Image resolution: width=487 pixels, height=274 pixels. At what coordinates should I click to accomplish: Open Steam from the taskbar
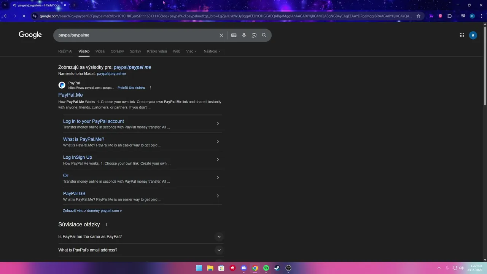(277, 268)
